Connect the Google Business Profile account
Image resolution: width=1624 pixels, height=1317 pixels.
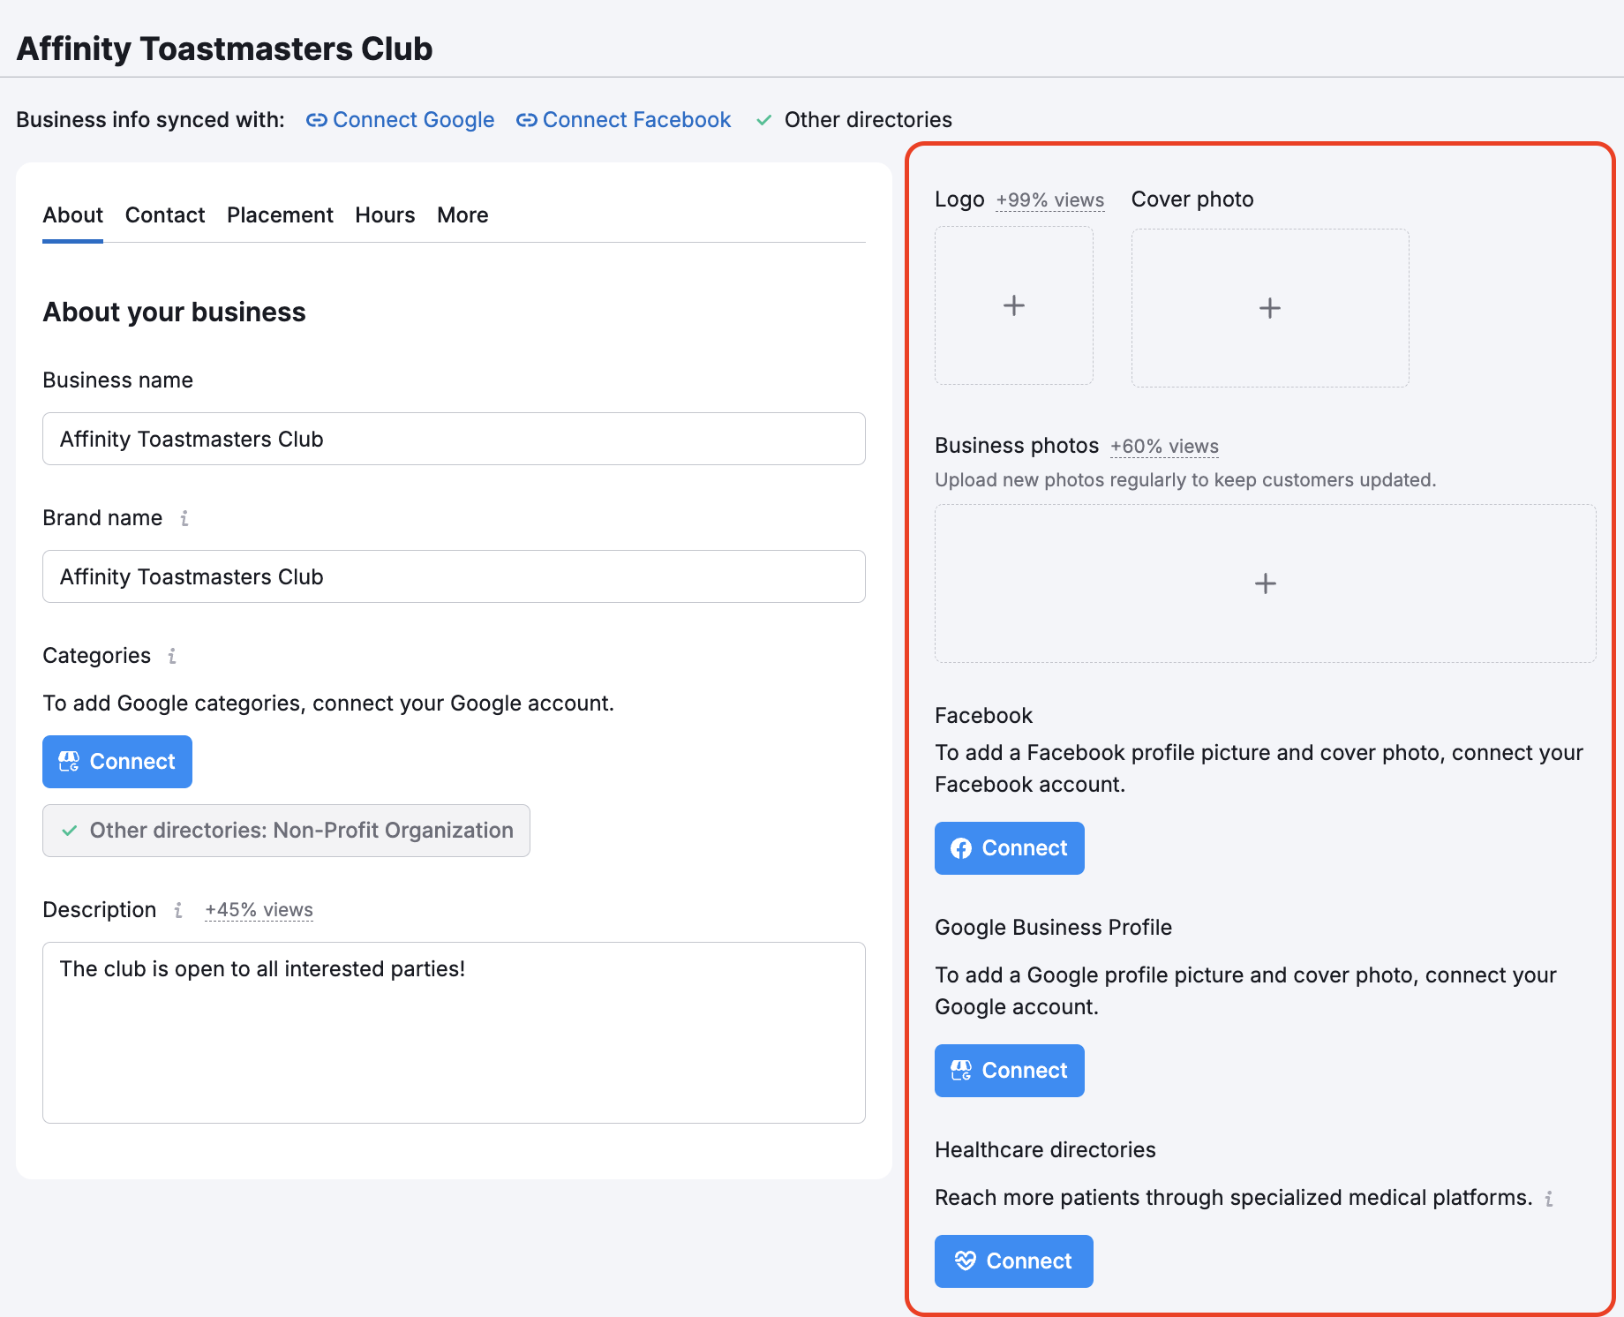tap(1009, 1070)
